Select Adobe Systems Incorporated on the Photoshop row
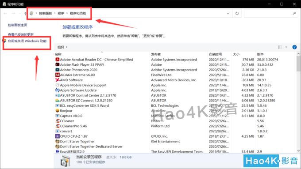Screen dimensions: 301x169 click(174, 70)
